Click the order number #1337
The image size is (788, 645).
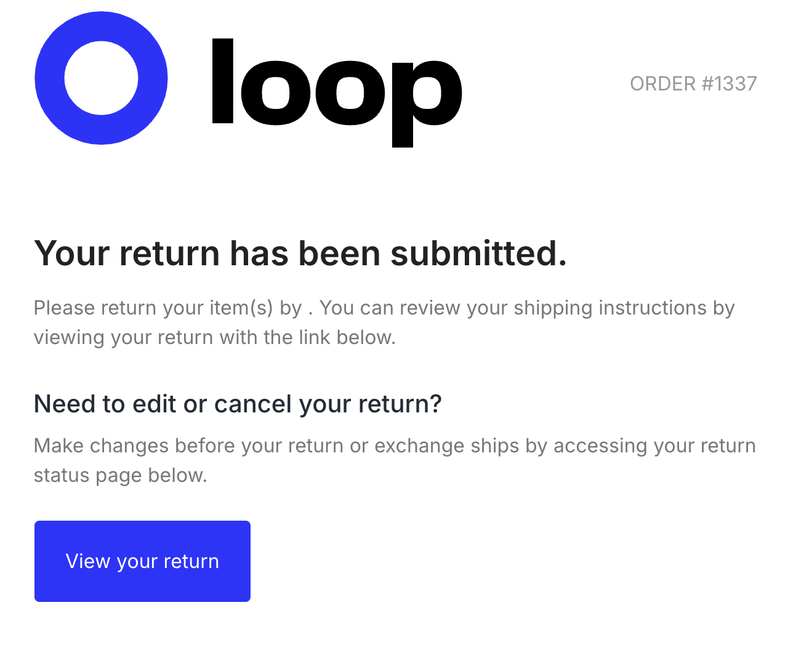(730, 84)
